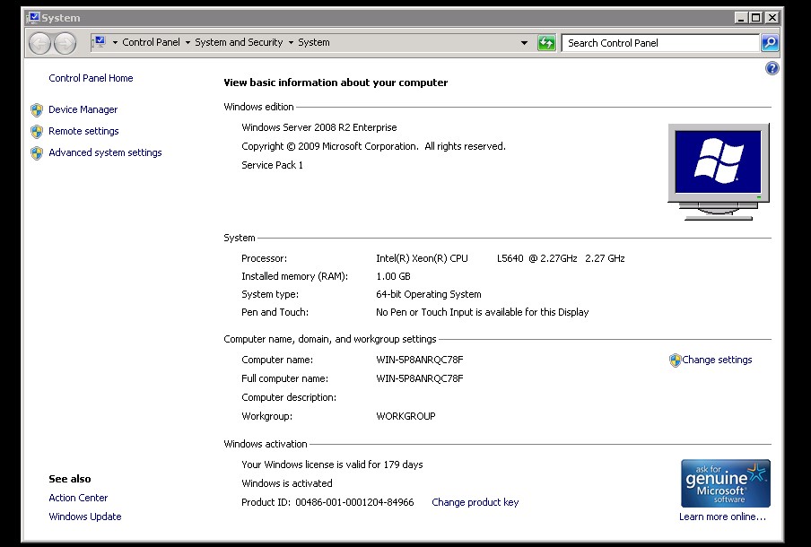The width and height of the screenshot is (811, 547).
Task: Expand the arrow before System and Security
Action: click(x=187, y=42)
